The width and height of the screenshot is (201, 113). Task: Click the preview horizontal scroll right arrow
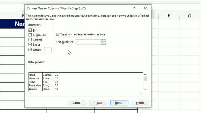(141, 94)
